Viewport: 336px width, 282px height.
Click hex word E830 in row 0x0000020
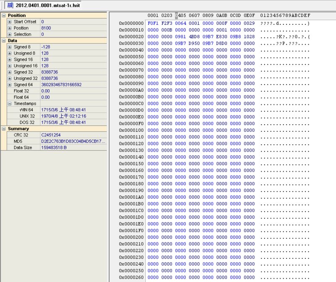(x=222, y=37)
